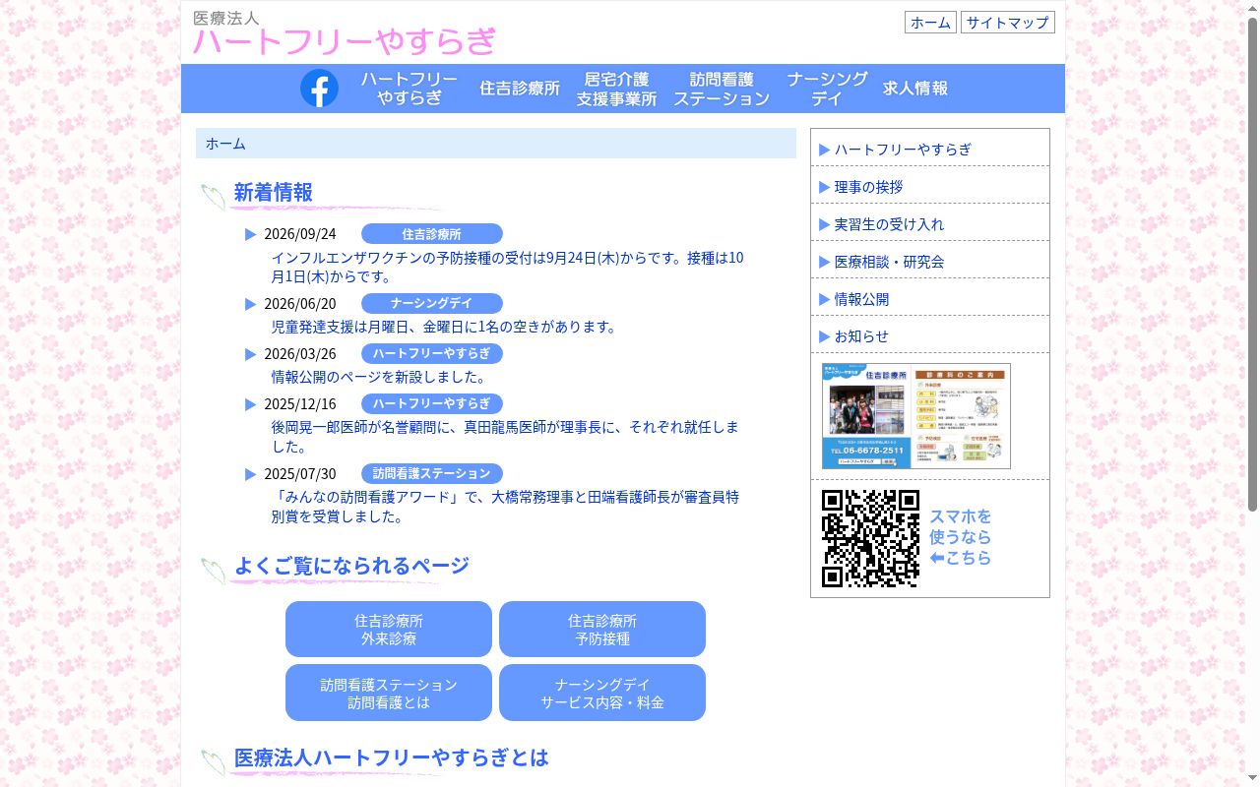
Task: Click the ハートフリーやすらぎ site logo
Action: click(345, 34)
